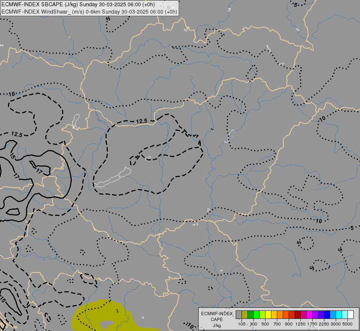Pick the dark red swatch left of the 1250 tick
This screenshot has height=331, width=360.
click(x=297, y=315)
